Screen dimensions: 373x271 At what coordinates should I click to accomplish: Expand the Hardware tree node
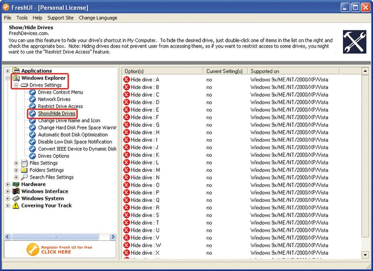pos(8,184)
